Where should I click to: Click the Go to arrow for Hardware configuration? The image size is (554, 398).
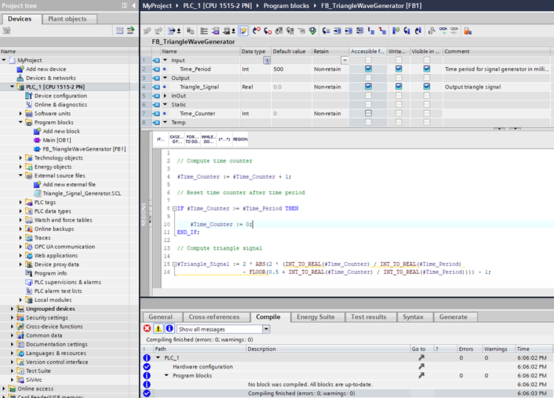422,366
